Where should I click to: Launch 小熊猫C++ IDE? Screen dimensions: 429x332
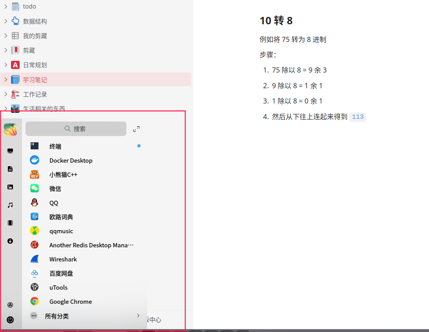tap(63, 174)
